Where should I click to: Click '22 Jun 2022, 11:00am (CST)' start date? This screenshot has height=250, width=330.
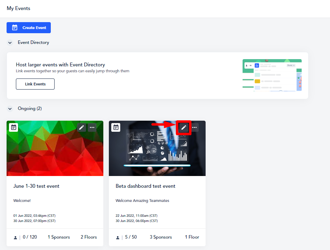pos(136,216)
